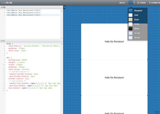The image size is (160, 114).
Task: Click the fullscreen icon in preview corner
Action: tap(157, 112)
